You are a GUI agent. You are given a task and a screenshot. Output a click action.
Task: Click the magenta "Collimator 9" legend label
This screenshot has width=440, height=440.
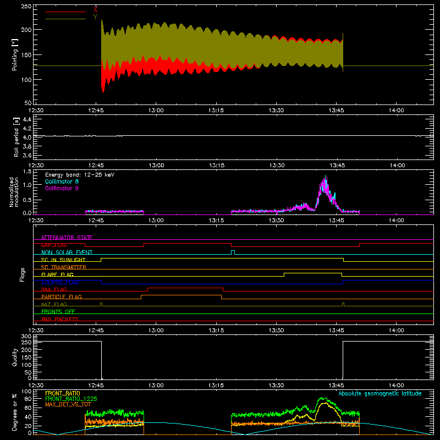[62, 188]
